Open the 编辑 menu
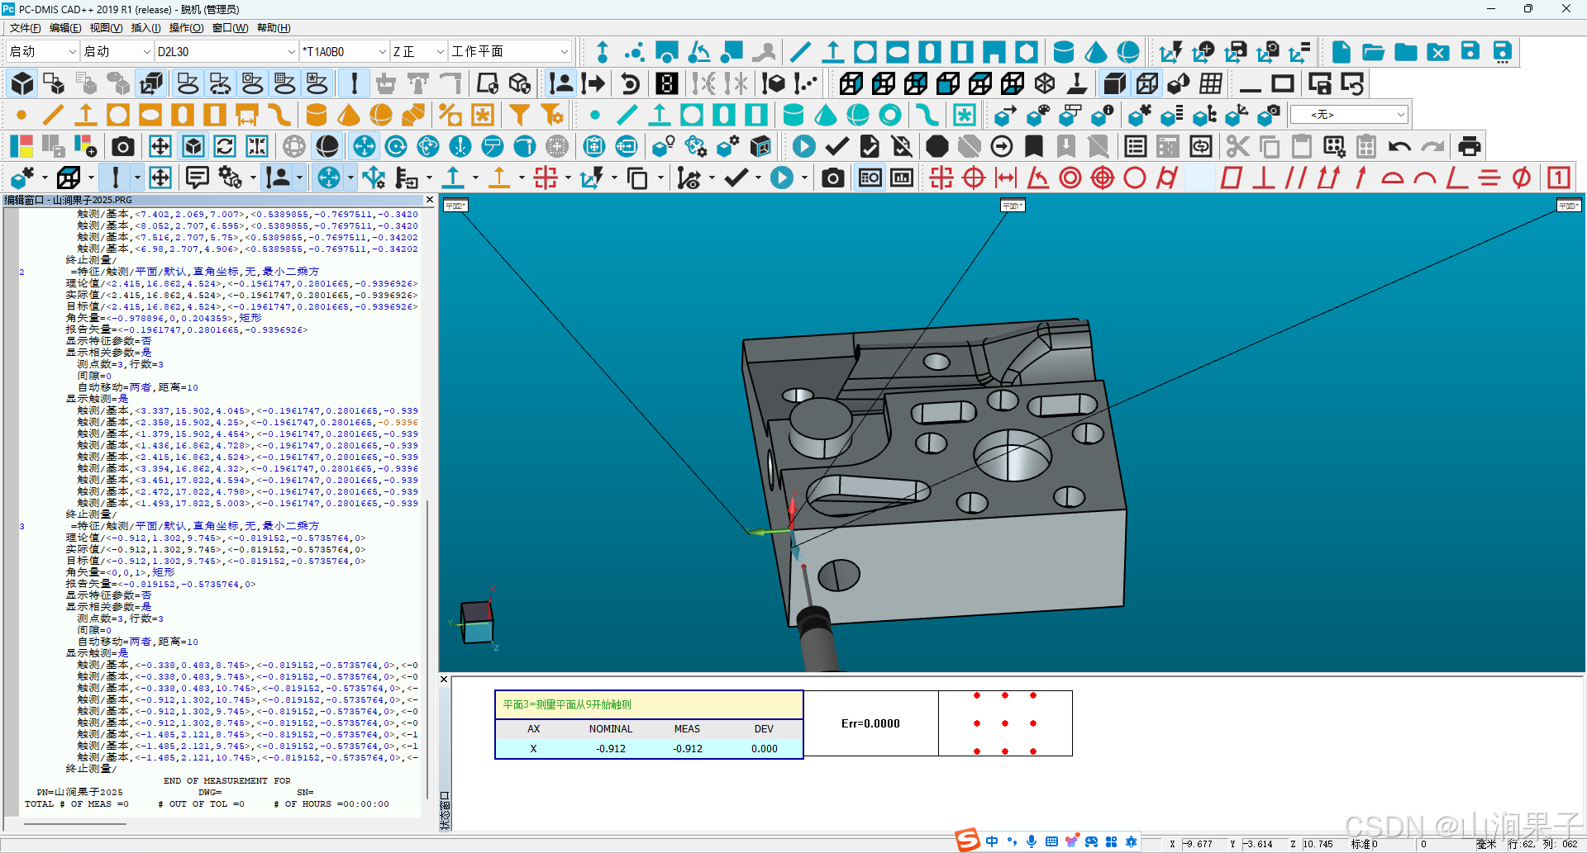This screenshot has width=1587, height=853. point(64,28)
